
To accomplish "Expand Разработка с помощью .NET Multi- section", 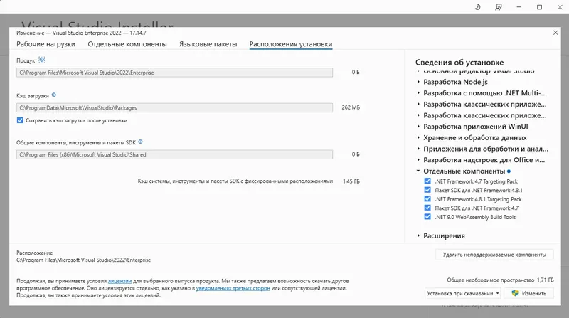I will pyautogui.click(x=418, y=93).
